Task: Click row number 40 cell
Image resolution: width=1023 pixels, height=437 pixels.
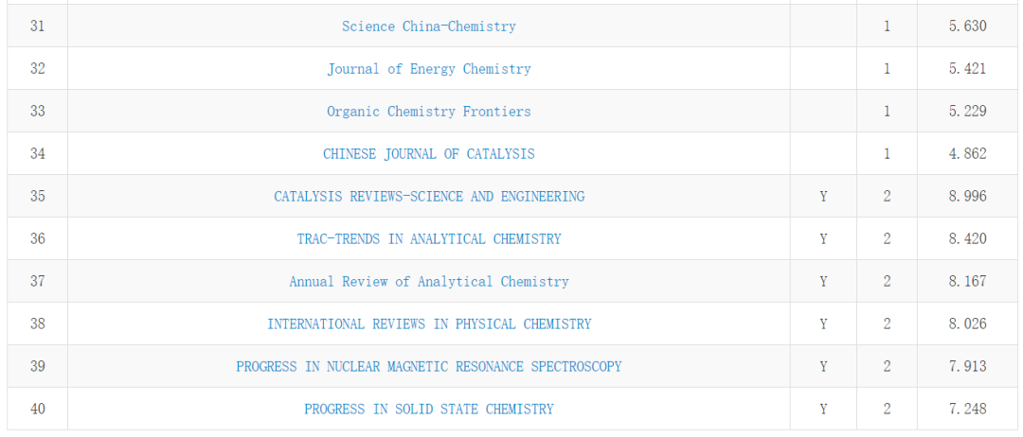Action: [x=37, y=410]
